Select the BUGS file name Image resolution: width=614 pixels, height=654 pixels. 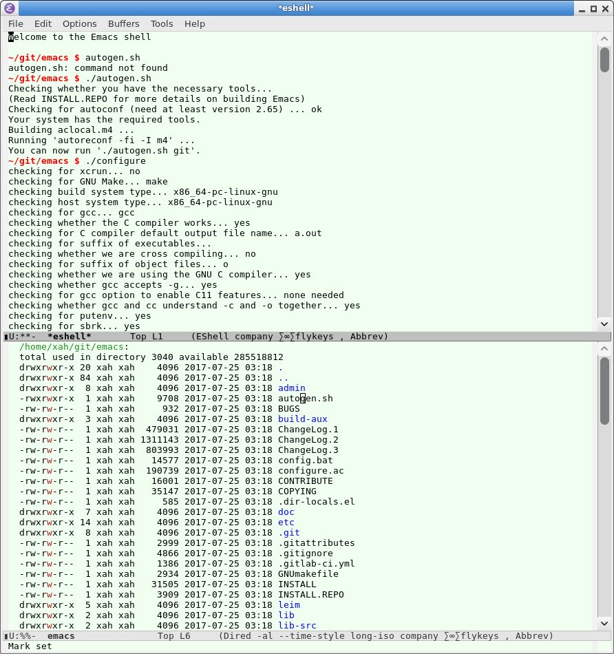289,409
